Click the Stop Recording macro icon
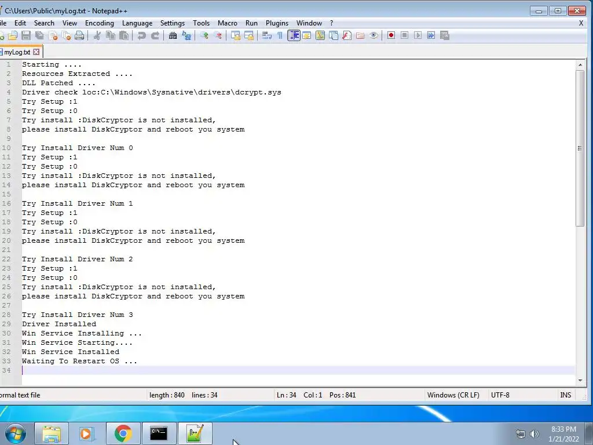 point(404,35)
